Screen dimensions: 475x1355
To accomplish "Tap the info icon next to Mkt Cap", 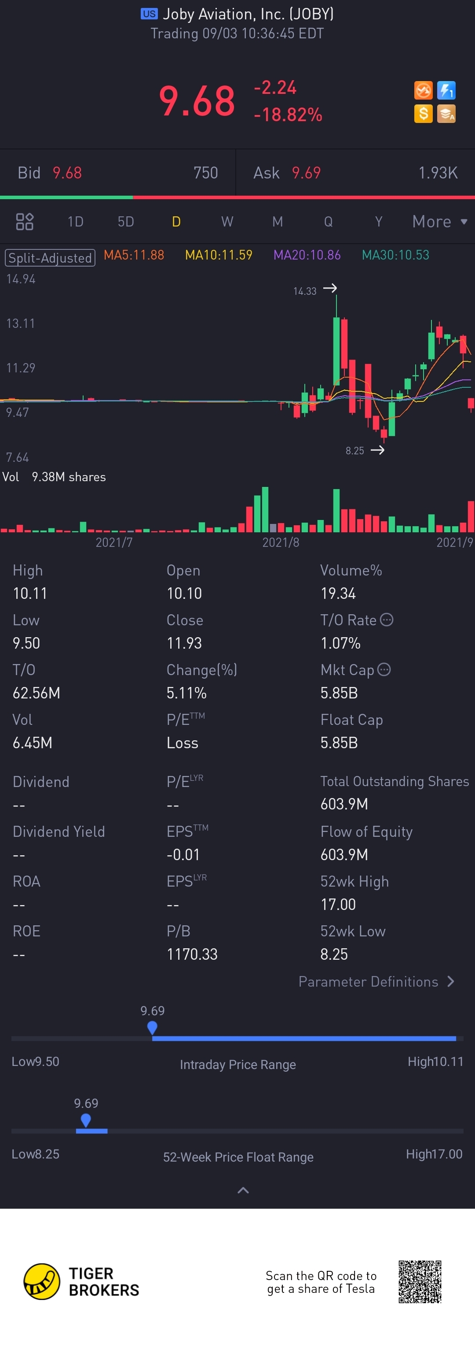I will pos(384,669).
